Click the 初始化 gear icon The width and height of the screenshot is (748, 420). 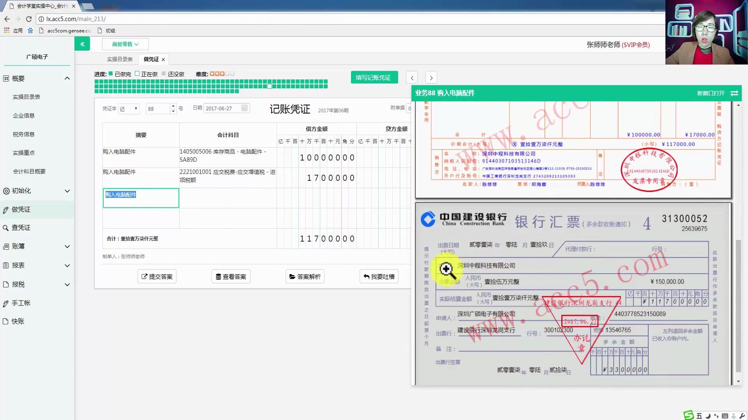point(5,191)
